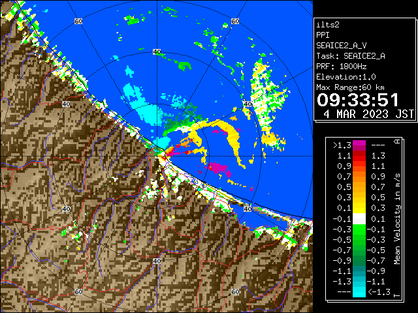Click the '40' range label due north of center
418x313 pixels.
pos(157,52)
